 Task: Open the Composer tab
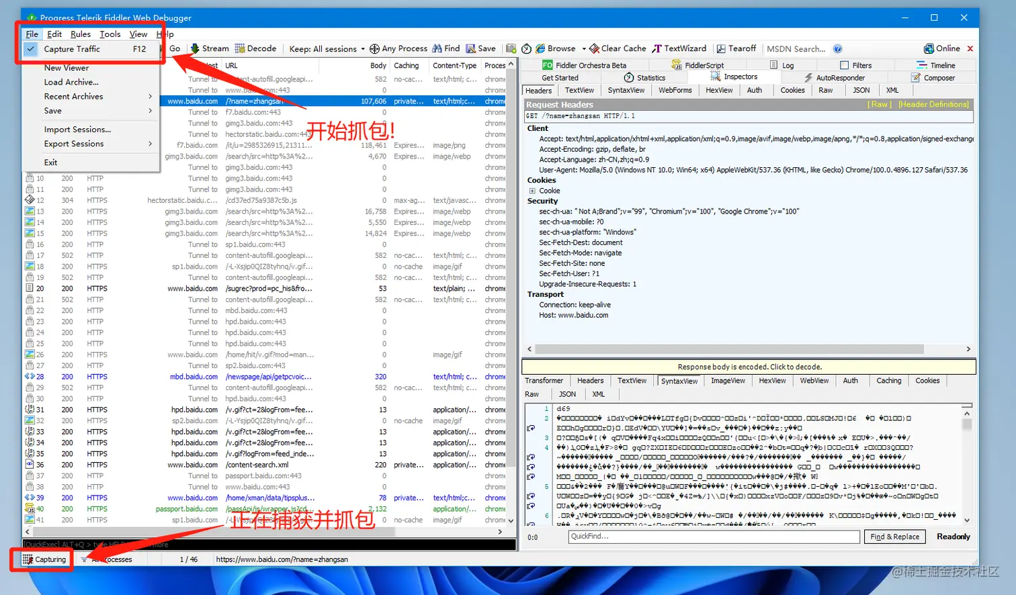[933, 78]
